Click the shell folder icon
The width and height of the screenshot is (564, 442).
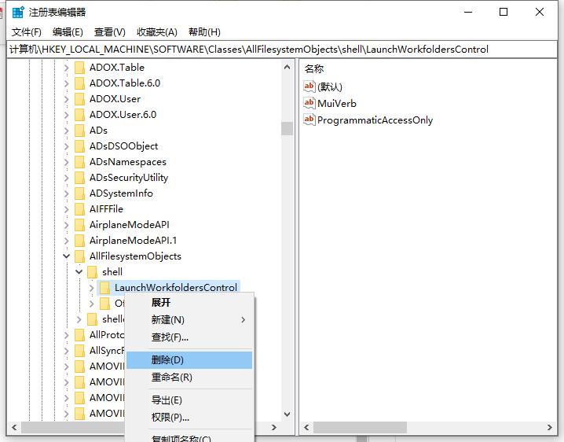(93, 272)
